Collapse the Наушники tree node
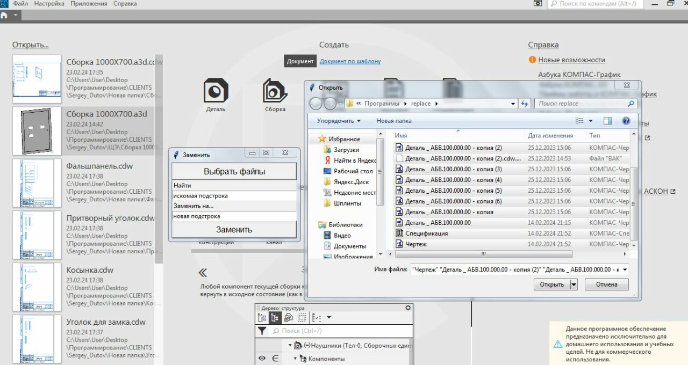Screen dimensions: 688x365 point(290,346)
